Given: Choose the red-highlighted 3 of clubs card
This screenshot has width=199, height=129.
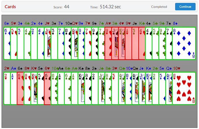Looking at the screenshot, I should 135,43.
